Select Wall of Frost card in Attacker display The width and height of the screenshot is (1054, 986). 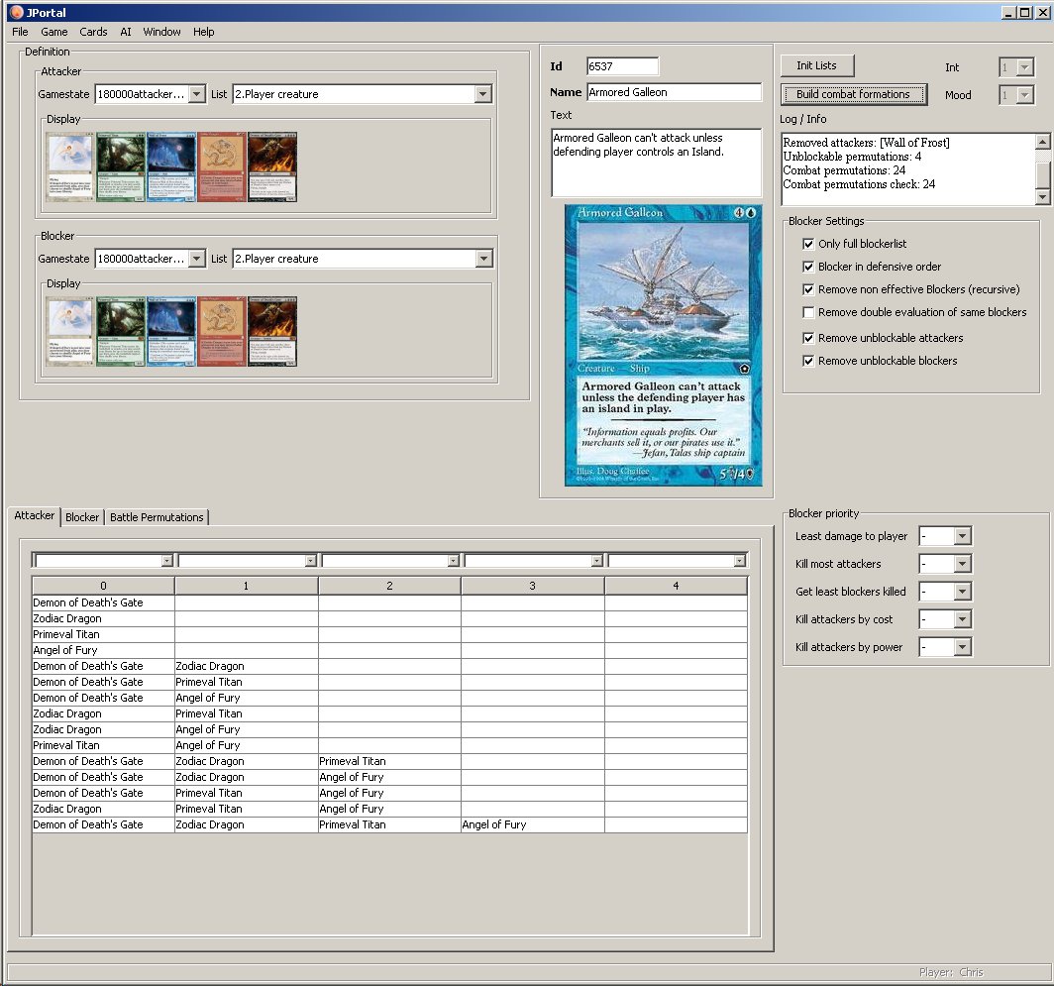[171, 166]
